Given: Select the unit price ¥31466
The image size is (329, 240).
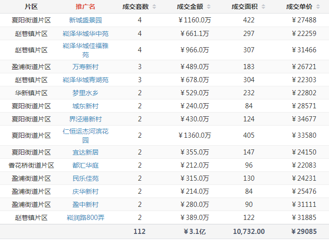Looking at the screenshot, I should 304,50.
